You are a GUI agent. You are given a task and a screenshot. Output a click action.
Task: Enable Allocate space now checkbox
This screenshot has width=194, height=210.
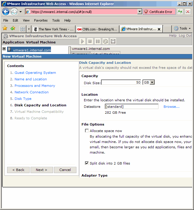click(87, 131)
